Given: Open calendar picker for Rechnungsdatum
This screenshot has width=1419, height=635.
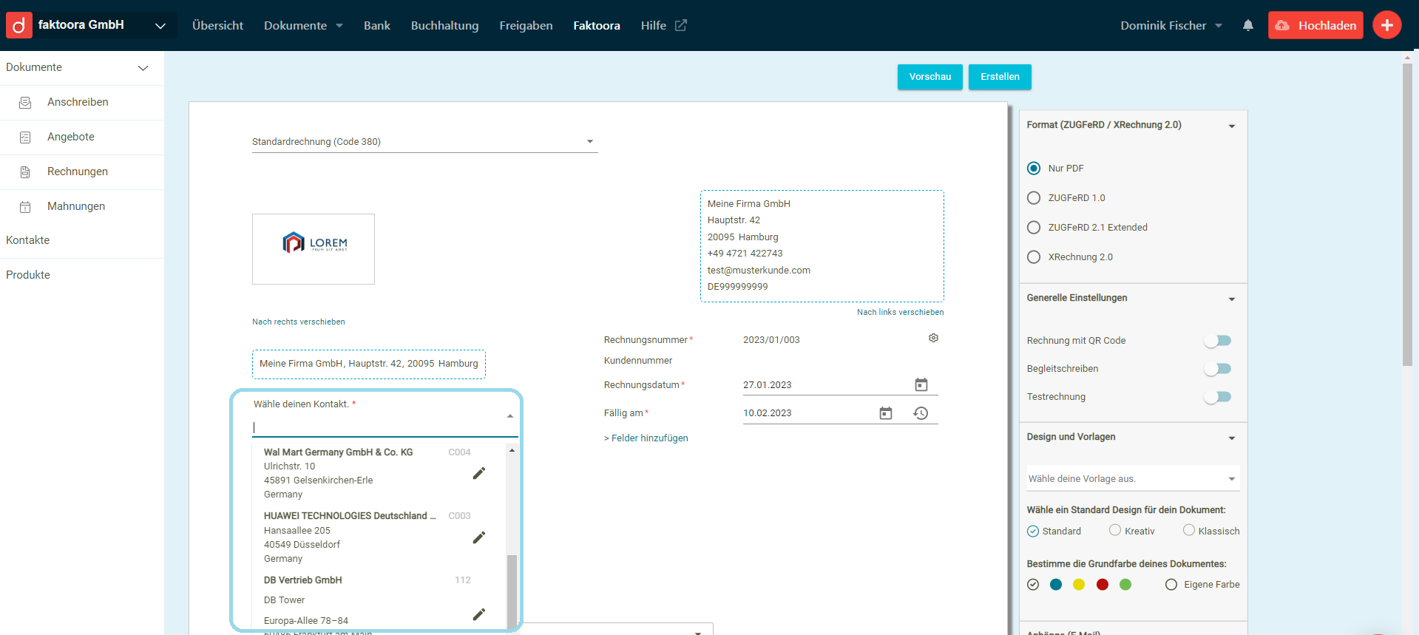Looking at the screenshot, I should click(921, 384).
